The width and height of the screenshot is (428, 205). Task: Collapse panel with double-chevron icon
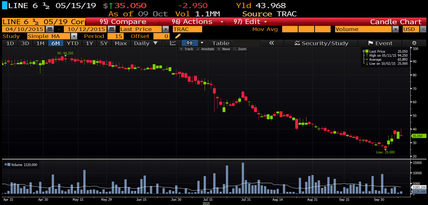(x=272, y=43)
